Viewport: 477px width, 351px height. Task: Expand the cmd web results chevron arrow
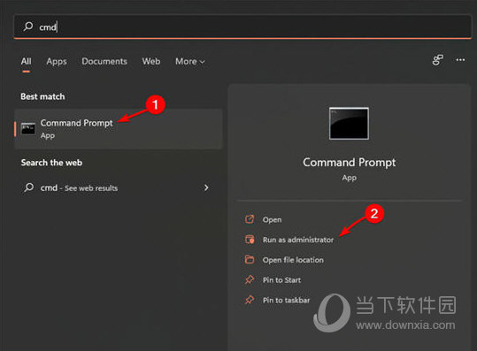click(x=206, y=187)
